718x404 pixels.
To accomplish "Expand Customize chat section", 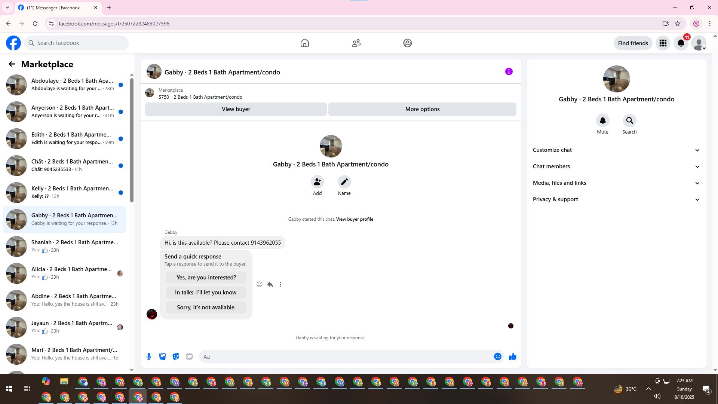I will pos(616,150).
